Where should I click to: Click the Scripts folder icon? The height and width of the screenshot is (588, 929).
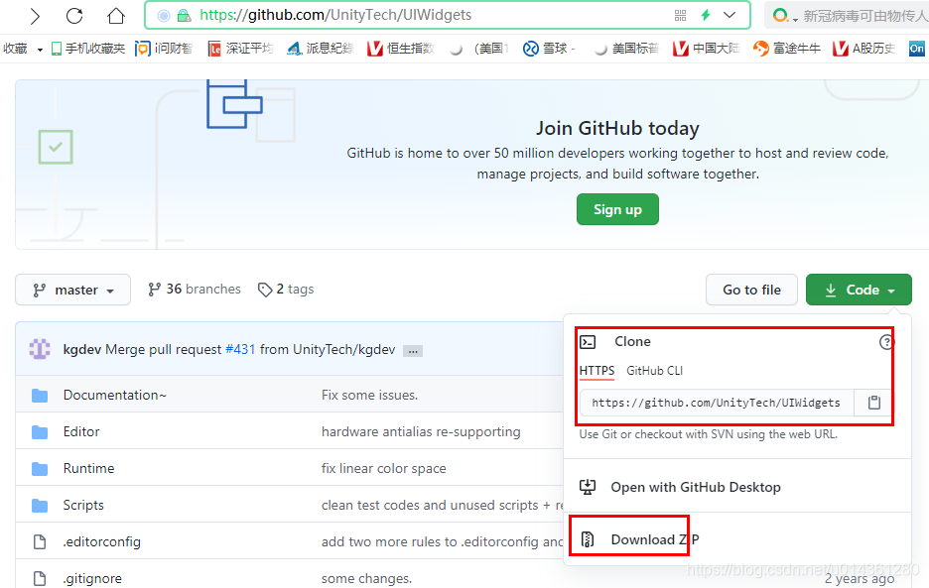tap(40, 506)
